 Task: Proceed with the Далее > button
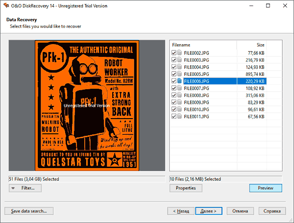[209, 211]
